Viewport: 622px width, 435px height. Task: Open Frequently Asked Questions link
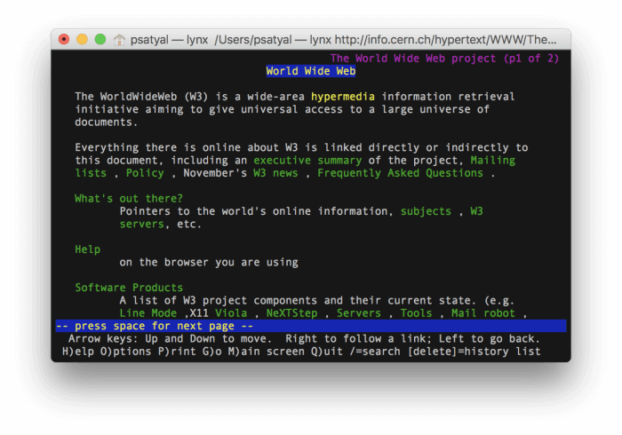400,173
